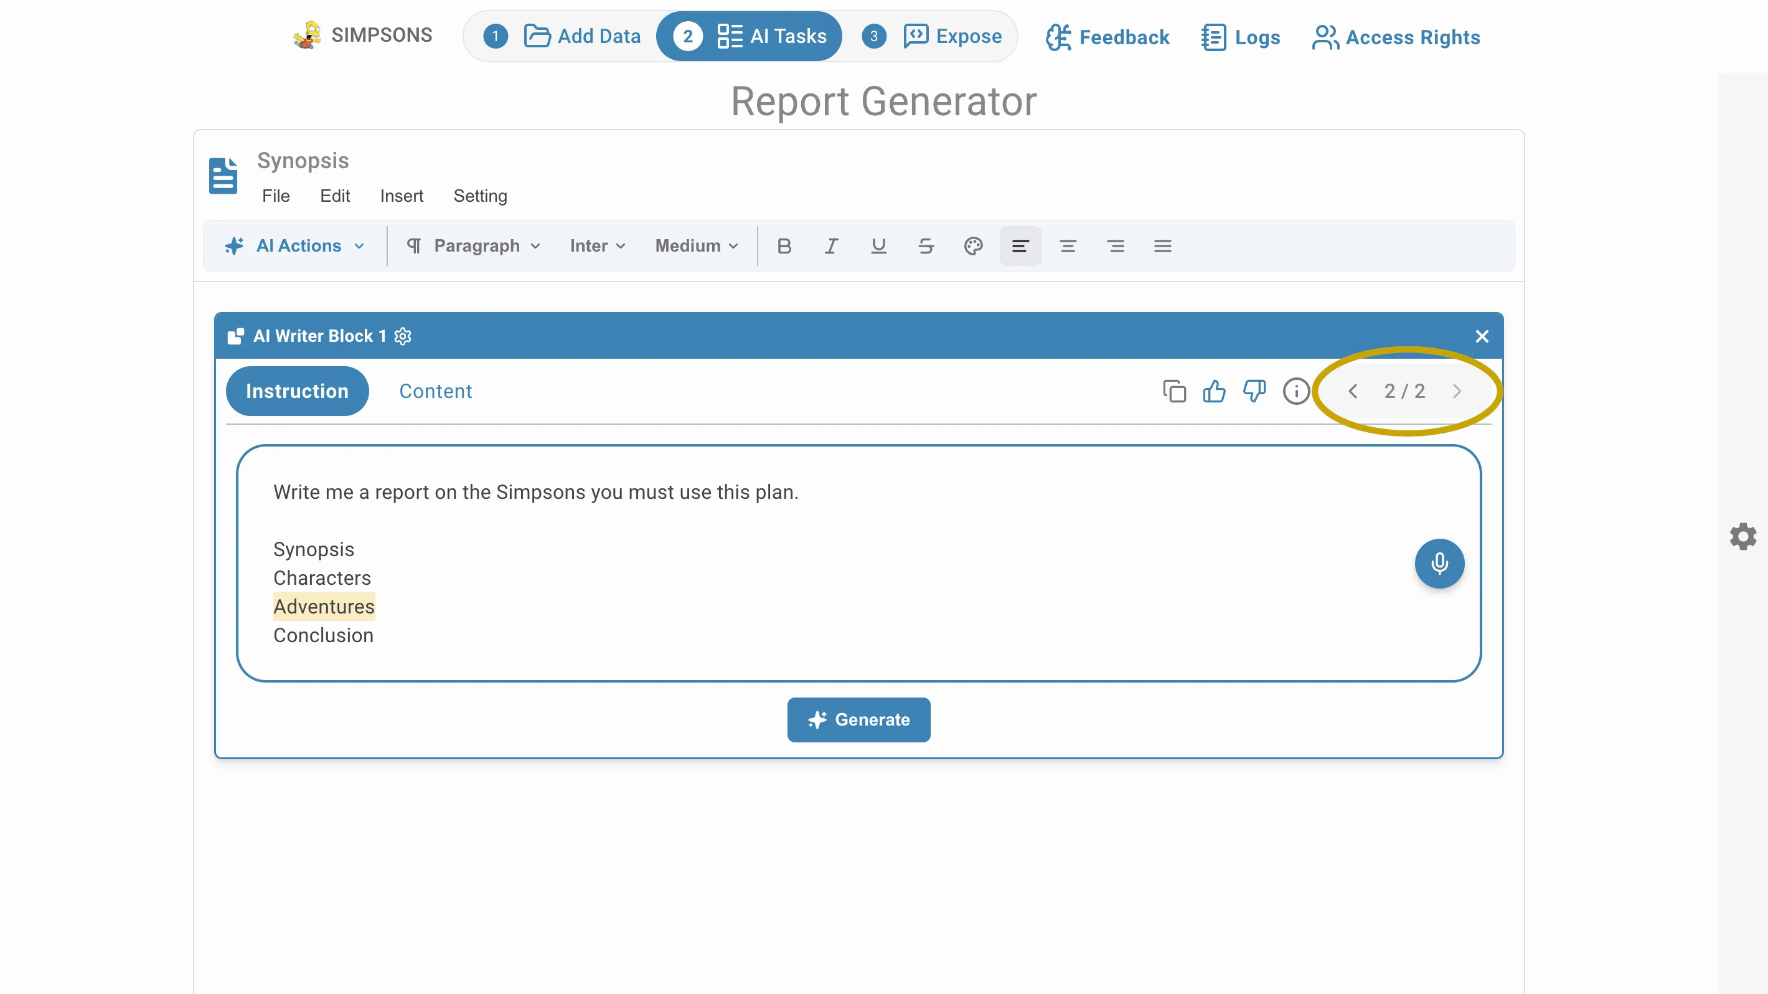Click the Characters line in instruction
Screen dimensions: 1768x994
click(322, 577)
